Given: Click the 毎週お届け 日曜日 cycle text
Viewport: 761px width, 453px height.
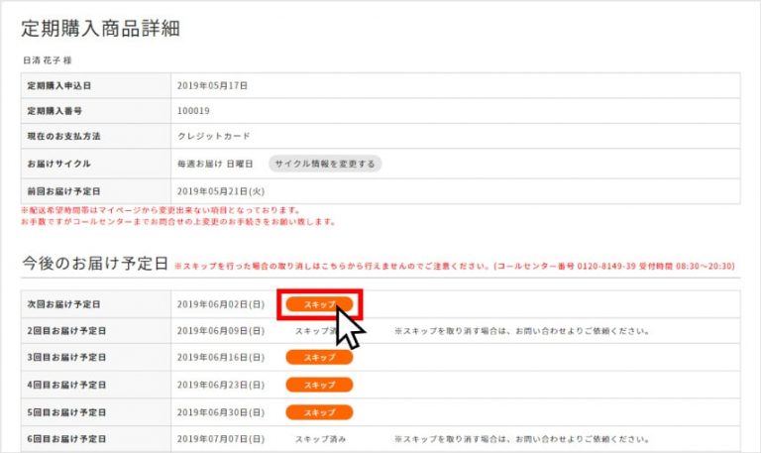Looking at the screenshot, I should 215,165.
